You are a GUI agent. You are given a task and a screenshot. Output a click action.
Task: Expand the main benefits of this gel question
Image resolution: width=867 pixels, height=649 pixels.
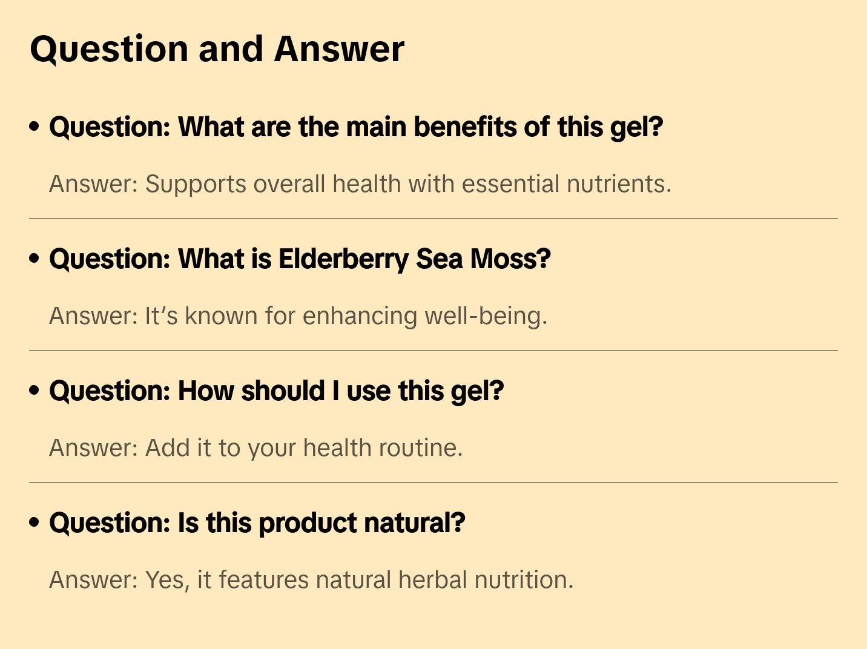(356, 127)
